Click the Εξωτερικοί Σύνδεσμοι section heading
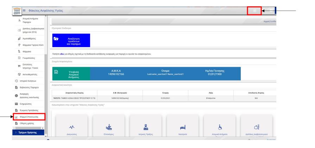The height and width of the screenshot is (148, 315). tap(62, 28)
